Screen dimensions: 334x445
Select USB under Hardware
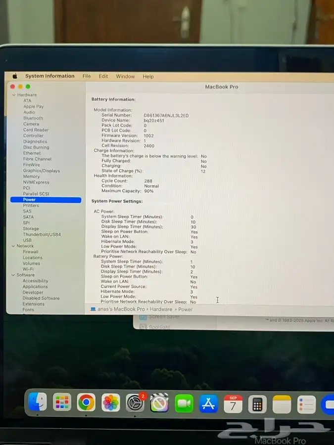tap(27, 240)
